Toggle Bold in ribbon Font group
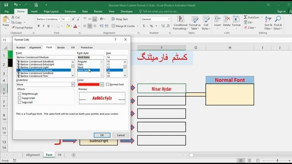This screenshot has width=292, height=164. tap(38, 26)
